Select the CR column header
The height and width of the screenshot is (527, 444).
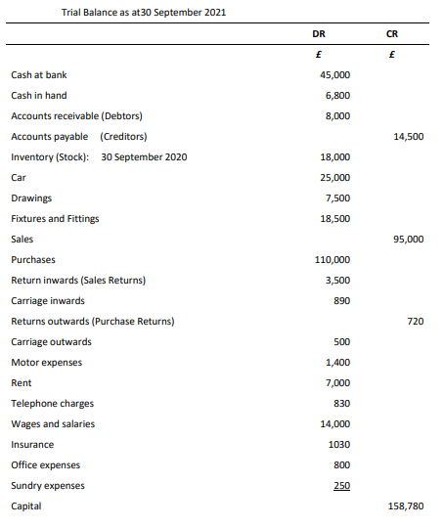[392, 34]
